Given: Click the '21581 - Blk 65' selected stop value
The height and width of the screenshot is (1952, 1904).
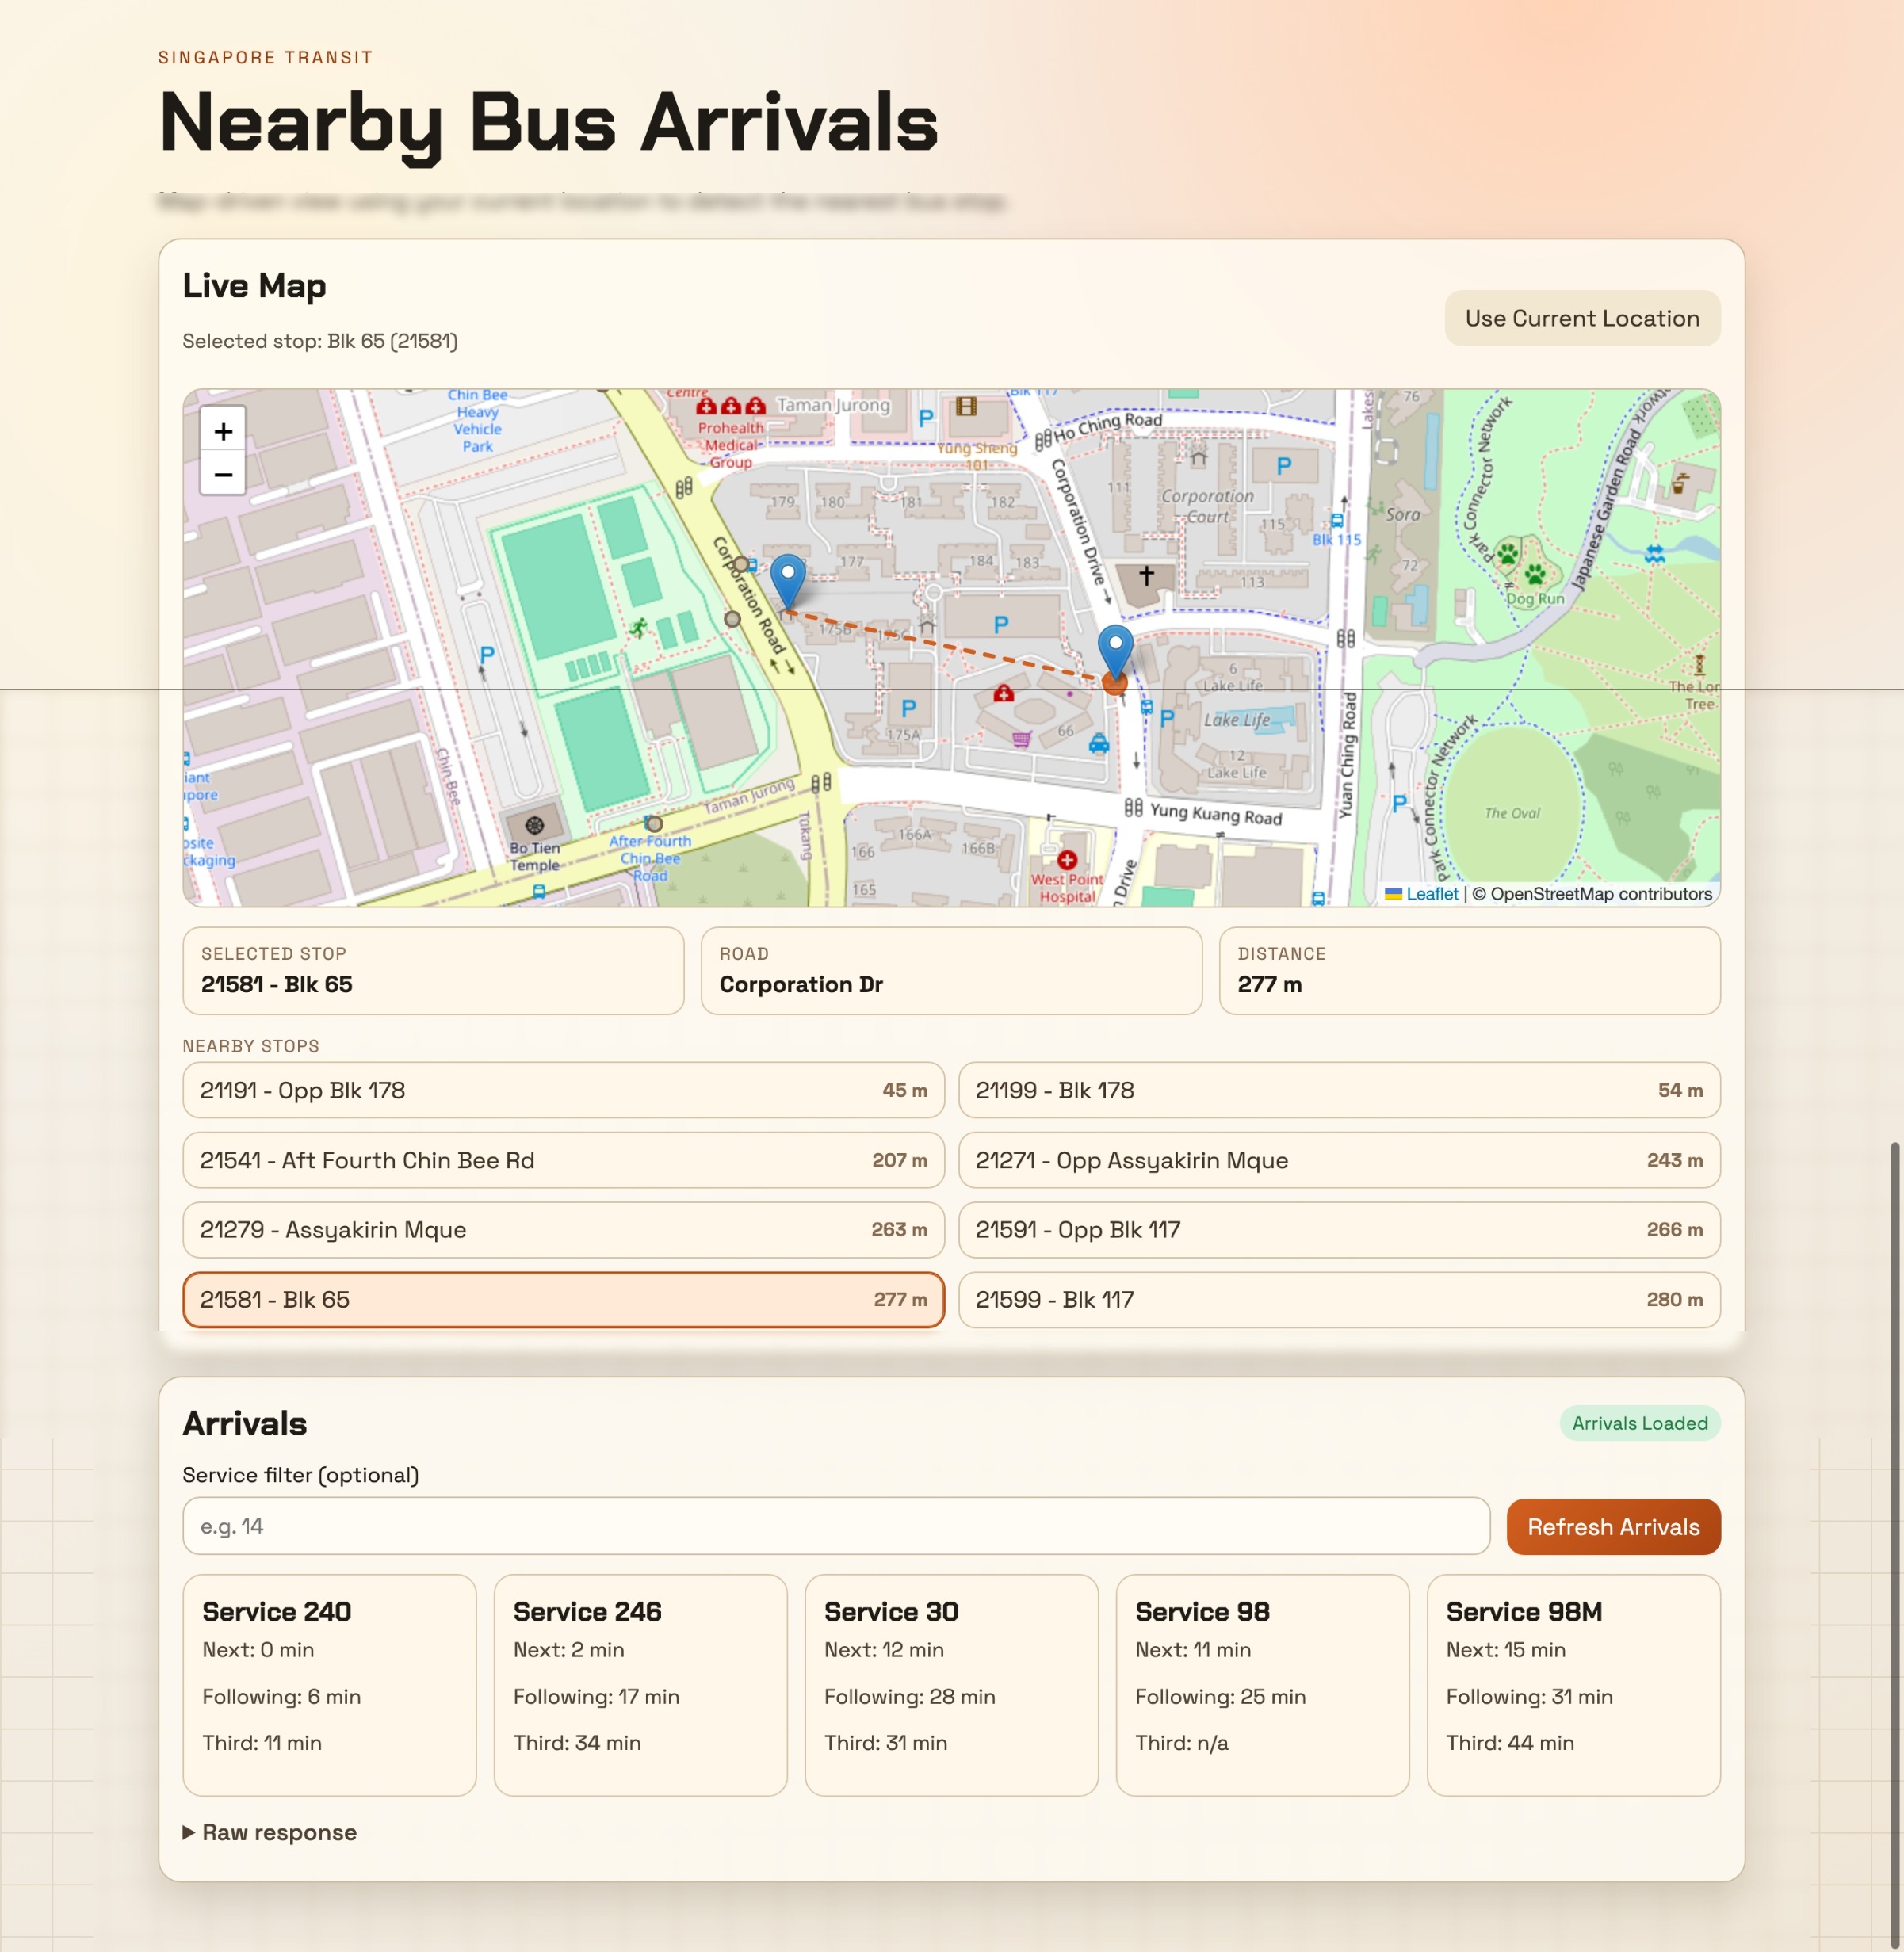Looking at the screenshot, I should tap(277, 984).
